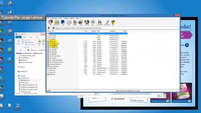Open the Help menu in WinRAR
The width and height of the screenshot is (201, 113).
pos(77,18)
